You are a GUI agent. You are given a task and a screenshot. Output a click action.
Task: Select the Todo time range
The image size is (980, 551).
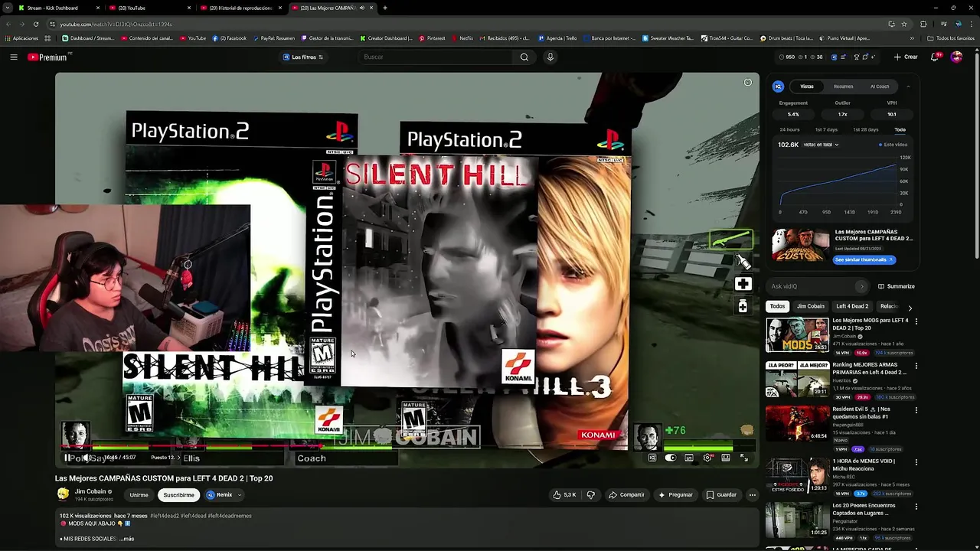coord(900,129)
